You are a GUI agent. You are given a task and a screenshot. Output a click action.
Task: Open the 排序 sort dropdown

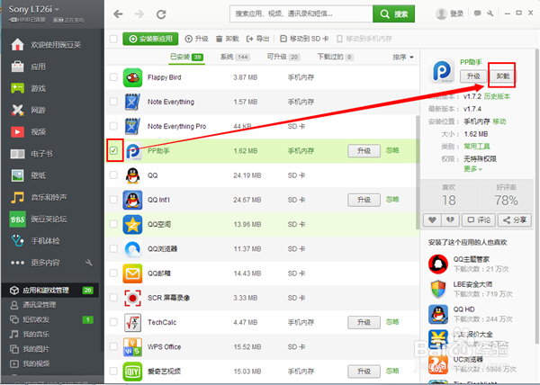point(403,57)
